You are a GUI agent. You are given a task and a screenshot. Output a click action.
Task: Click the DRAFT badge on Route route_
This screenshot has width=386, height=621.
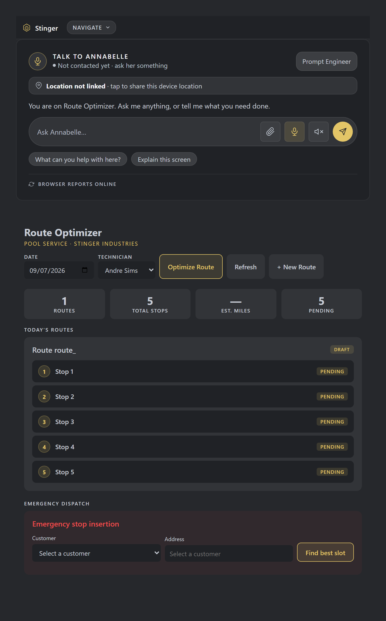(x=342, y=349)
